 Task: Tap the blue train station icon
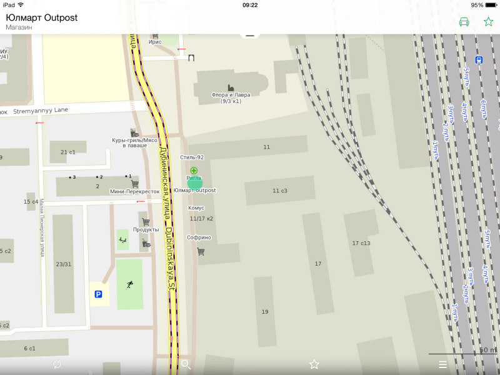(479, 60)
